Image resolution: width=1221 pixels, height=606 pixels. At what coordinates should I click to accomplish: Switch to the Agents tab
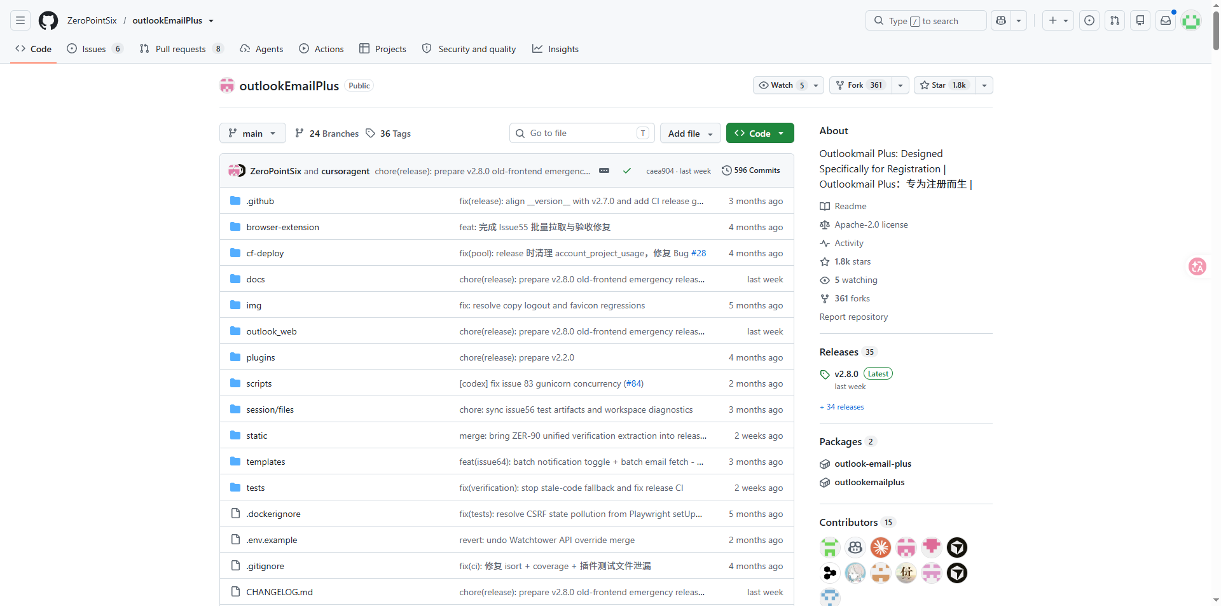[x=261, y=49]
